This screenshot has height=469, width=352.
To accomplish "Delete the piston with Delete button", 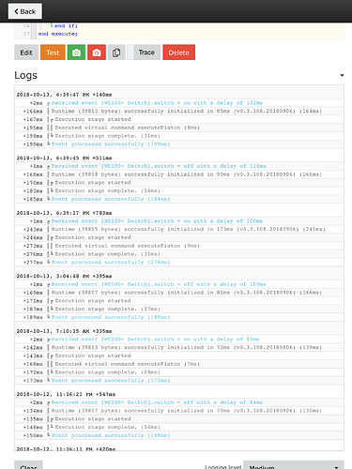I will pyautogui.click(x=178, y=53).
